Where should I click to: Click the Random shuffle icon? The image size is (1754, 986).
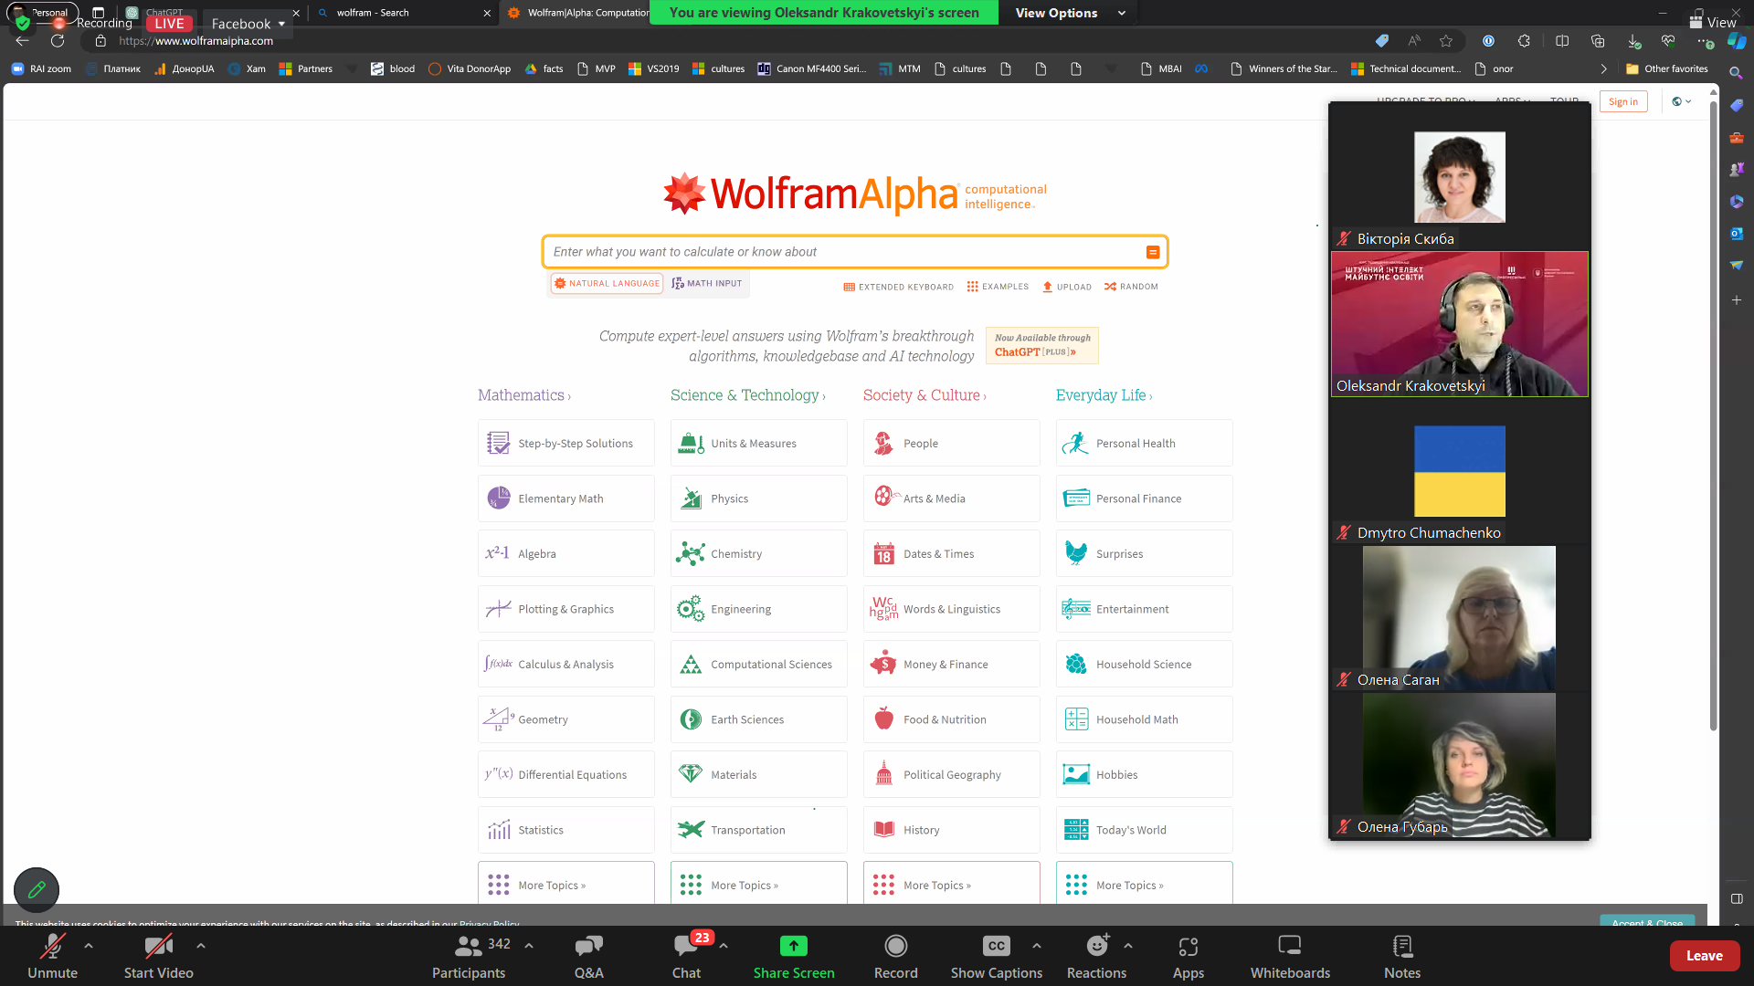(1110, 287)
